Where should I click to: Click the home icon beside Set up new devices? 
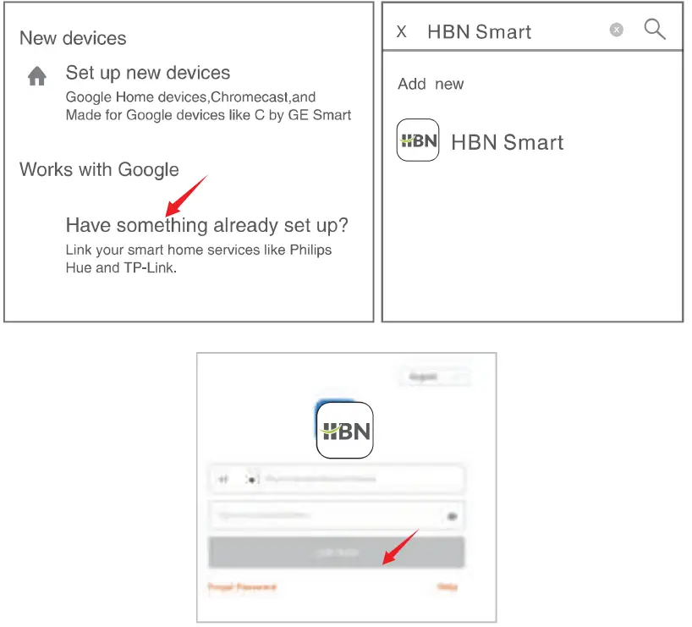point(37,75)
